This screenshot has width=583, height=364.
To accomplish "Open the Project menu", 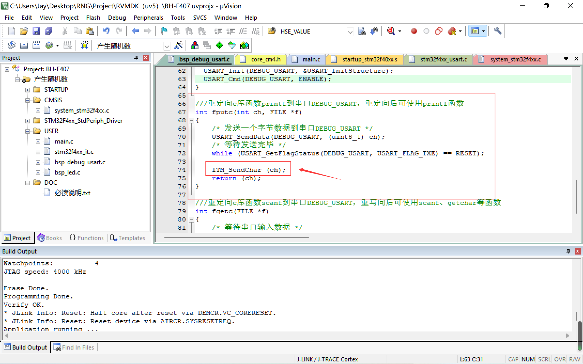I will 68,18.
